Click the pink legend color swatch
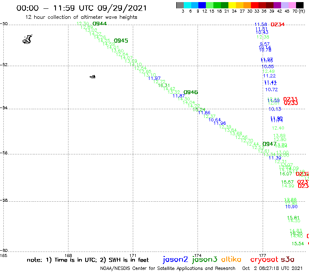Viewport: 309px width, 272px height. [292, 5]
